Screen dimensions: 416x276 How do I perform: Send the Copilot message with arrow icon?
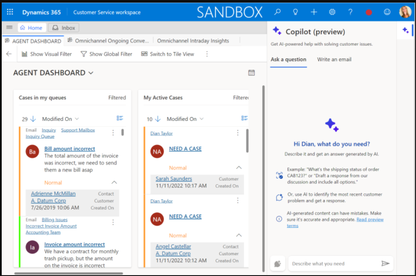tap(385, 263)
